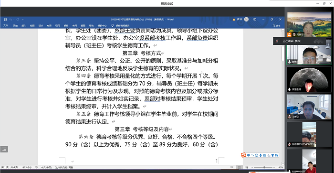
Task: Click the microphone icon on the active speaker tile
Action: [290, 62]
